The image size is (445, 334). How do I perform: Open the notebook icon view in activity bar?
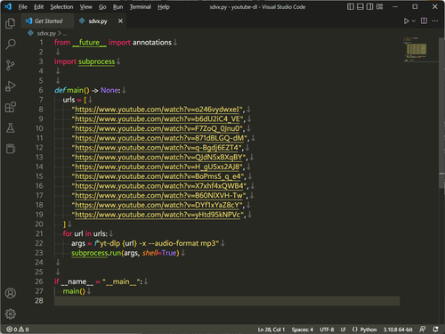pos(11,149)
